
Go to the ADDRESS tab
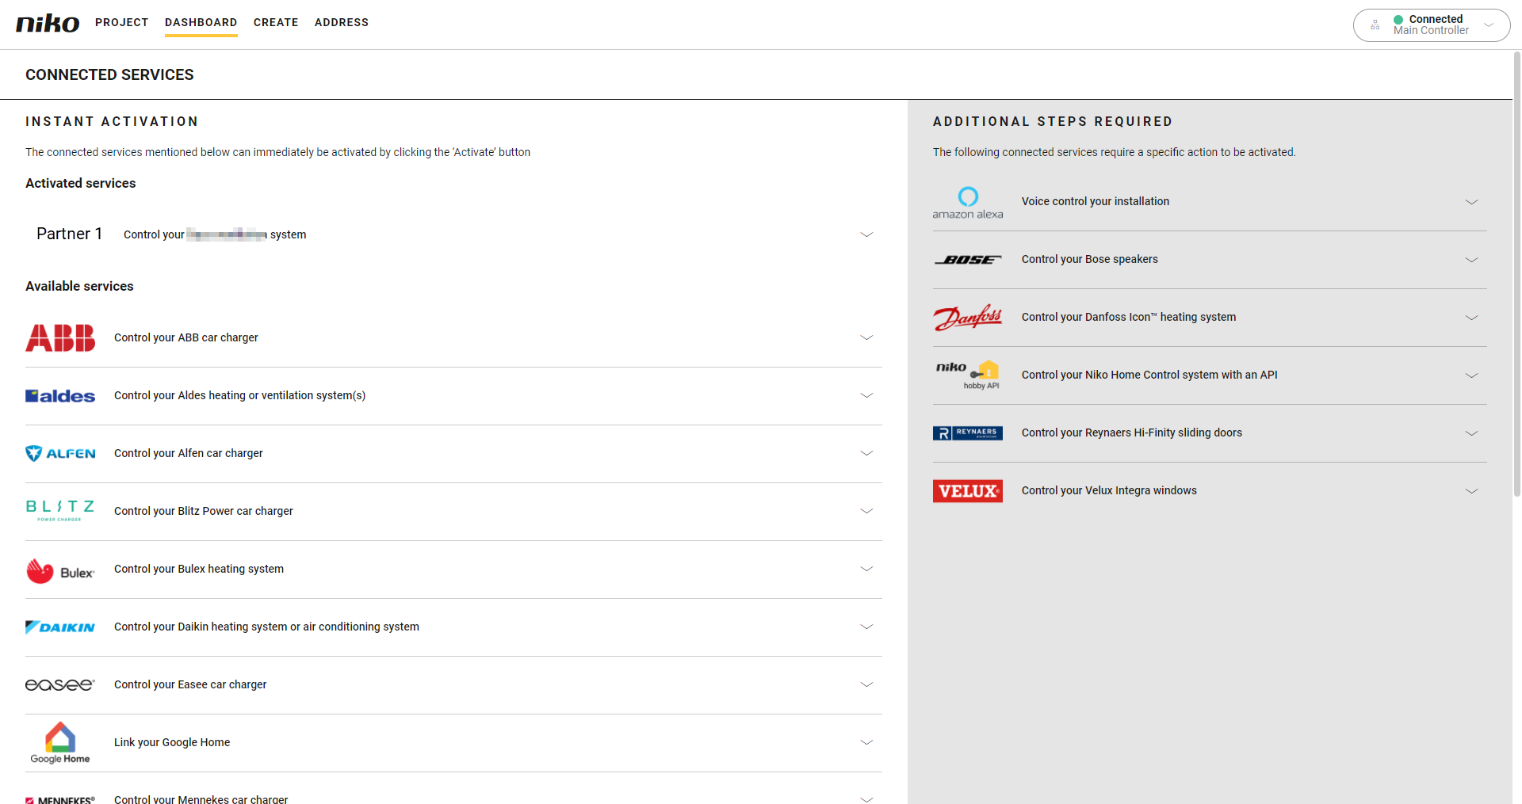click(342, 22)
